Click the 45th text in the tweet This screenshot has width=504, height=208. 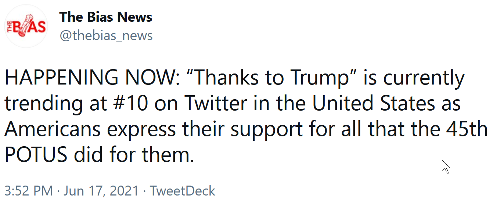(x=467, y=129)
